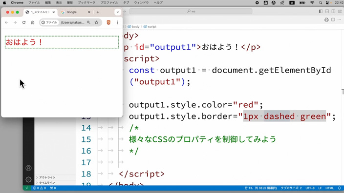344x193 pixels.
Task: Select HTML language mode in status bar
Action: (329, 188)
